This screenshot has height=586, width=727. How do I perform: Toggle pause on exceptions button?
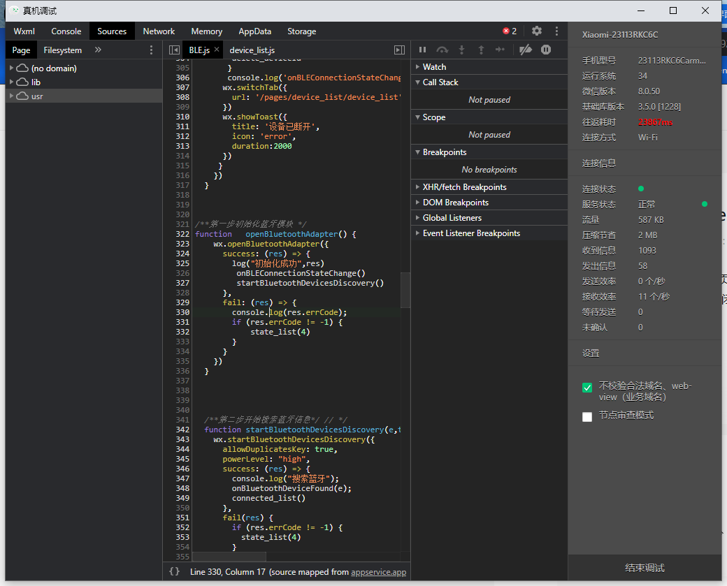tap(546, 50)
